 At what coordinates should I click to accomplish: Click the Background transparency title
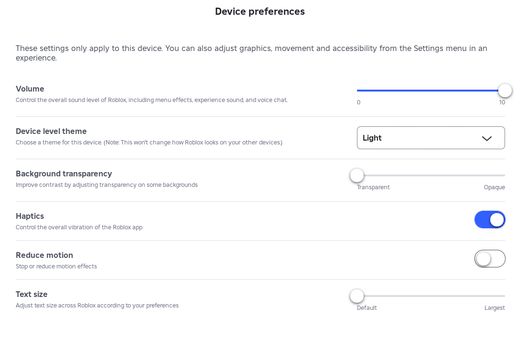click(64, 174)
